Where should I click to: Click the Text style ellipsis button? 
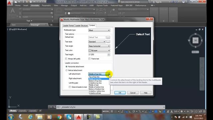click(108, 42)
